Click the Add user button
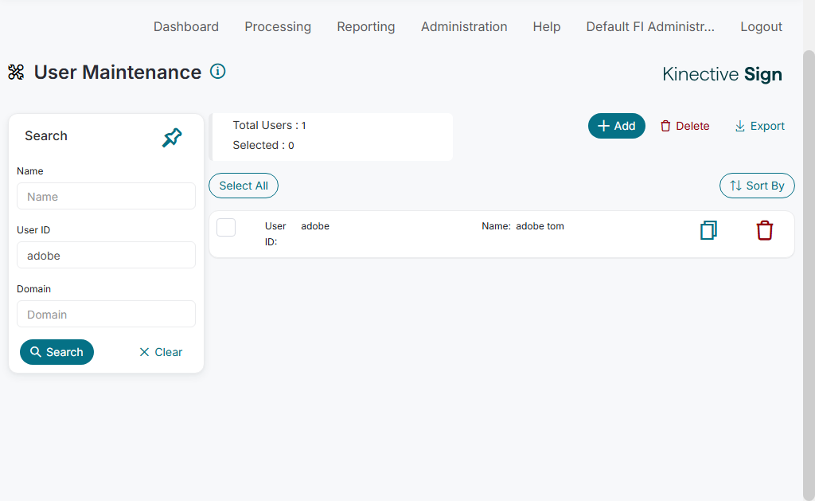 pos(617,126)
